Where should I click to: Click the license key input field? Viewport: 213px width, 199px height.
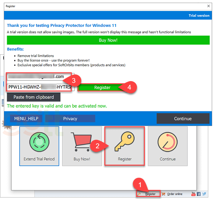pos(40,87)
